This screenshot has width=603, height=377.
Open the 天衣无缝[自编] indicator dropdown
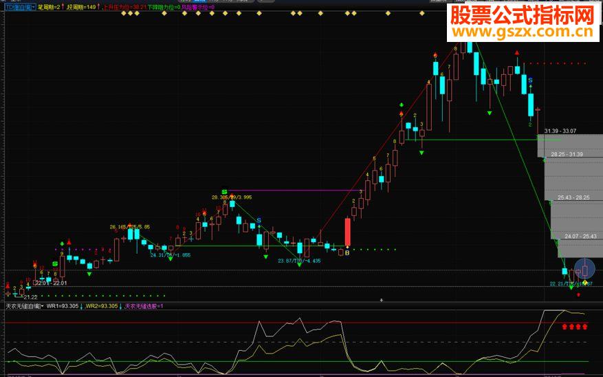click(x=24, y=306)
